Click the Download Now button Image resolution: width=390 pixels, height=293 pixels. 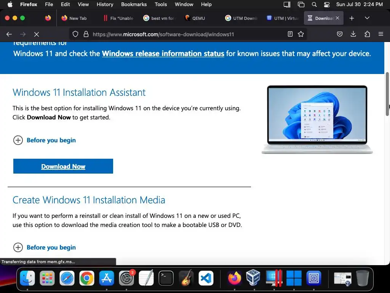click(63, 166)
